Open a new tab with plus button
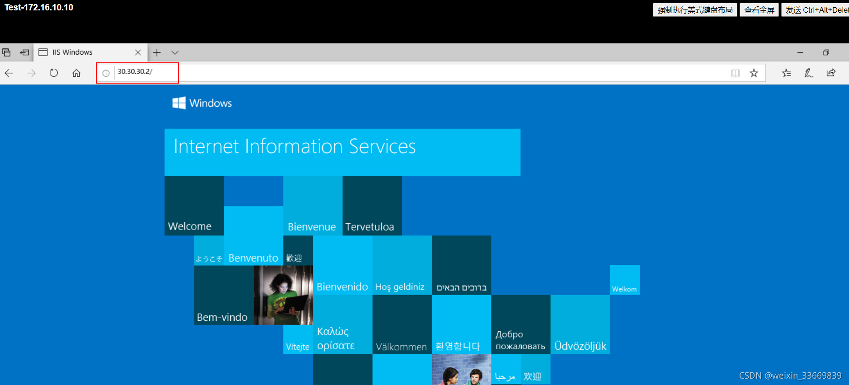 pos(157,53)
